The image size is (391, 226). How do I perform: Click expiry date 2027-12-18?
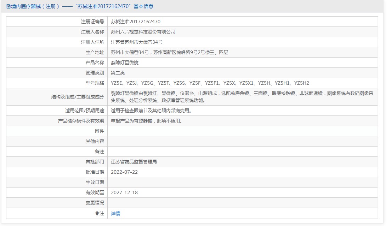pyautogui.click(x=124, y=192)
